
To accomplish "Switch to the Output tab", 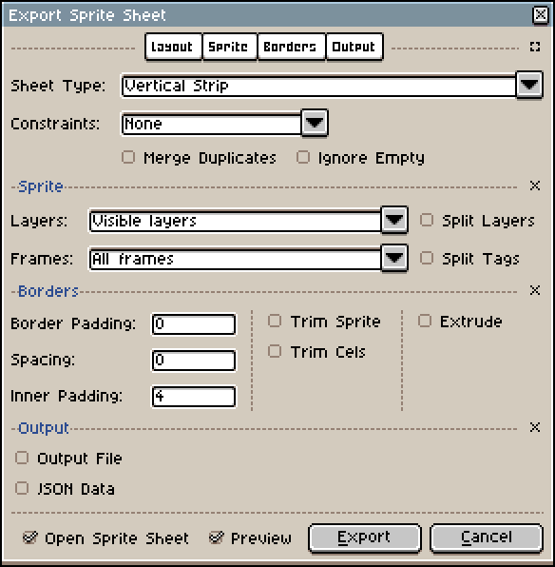I will 354,47.
